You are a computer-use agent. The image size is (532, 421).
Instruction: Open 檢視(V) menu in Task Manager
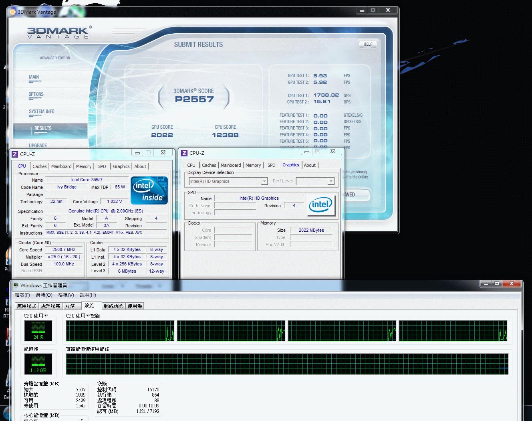coord(66,295)
